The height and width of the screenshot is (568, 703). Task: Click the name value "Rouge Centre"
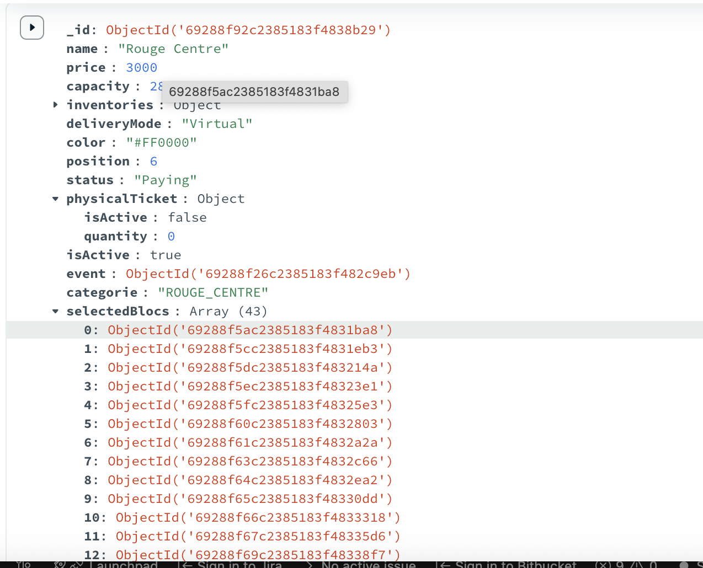pyautogui.click(x=173, y=49)
